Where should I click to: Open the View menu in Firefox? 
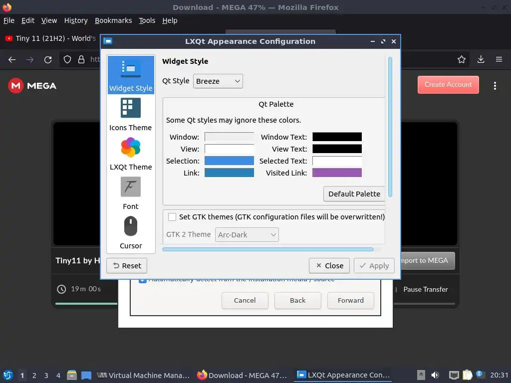tap(49, 20)
